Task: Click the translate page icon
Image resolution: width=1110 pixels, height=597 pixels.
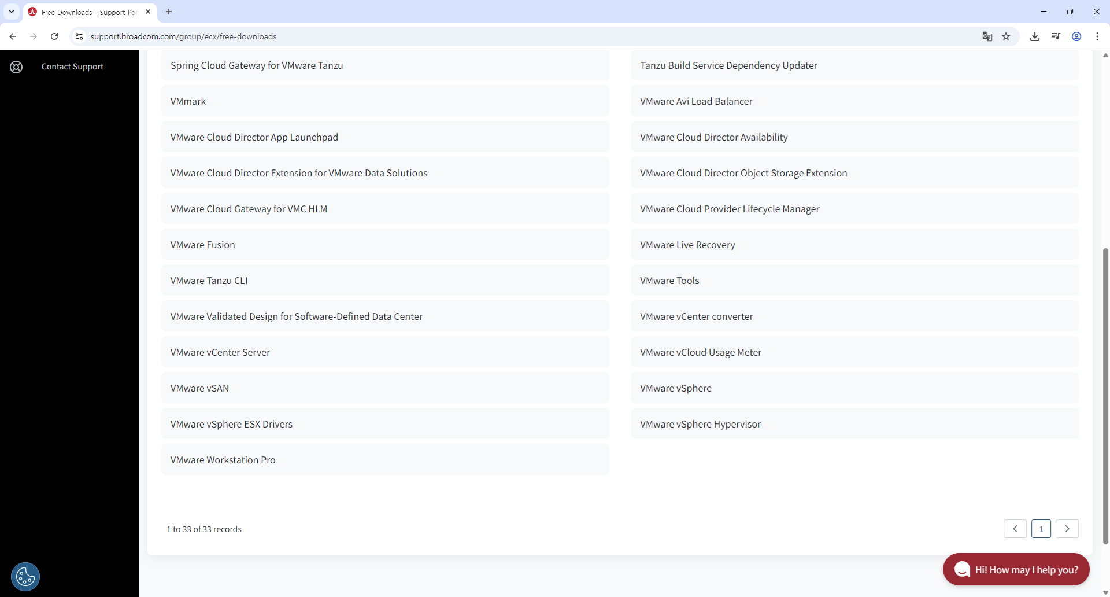Action: (987, 36)
